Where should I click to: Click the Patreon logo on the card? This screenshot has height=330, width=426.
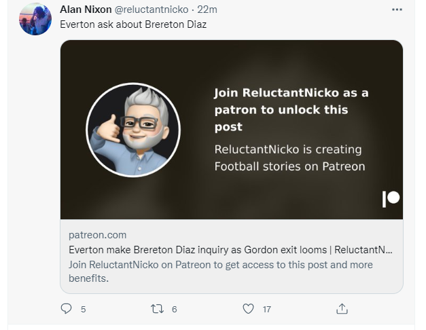(391, 198)
